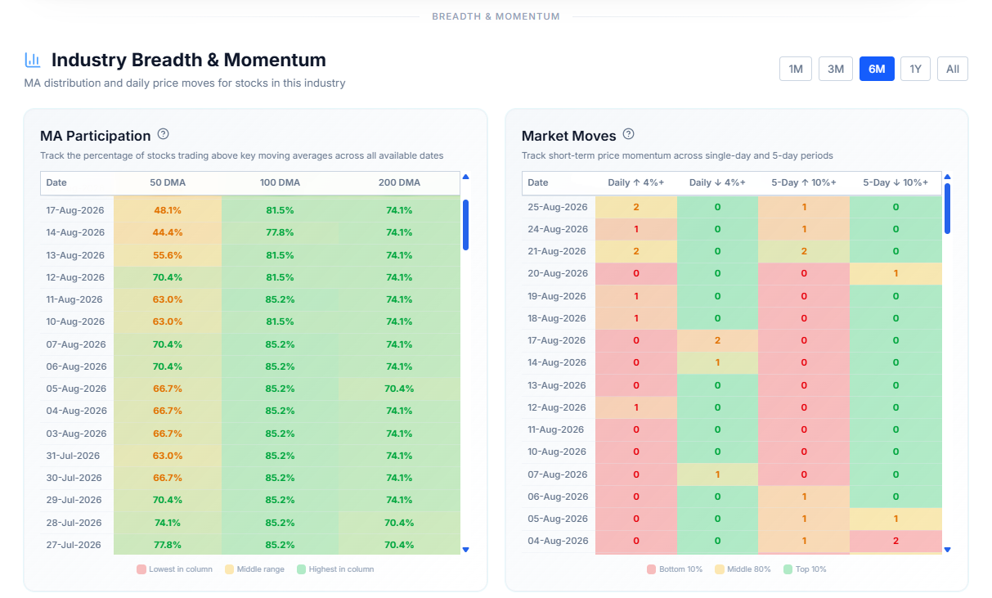Screen dimensions: 992x598
Task: Click the 5-Day ↓ 10%+ column header
Action: (895, 182)
